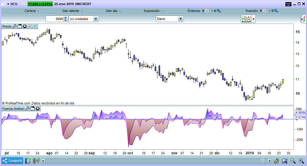The image size is (307, 166).
Task: Open the Precio panel wrench settings
Action: (x=14, y=26)
